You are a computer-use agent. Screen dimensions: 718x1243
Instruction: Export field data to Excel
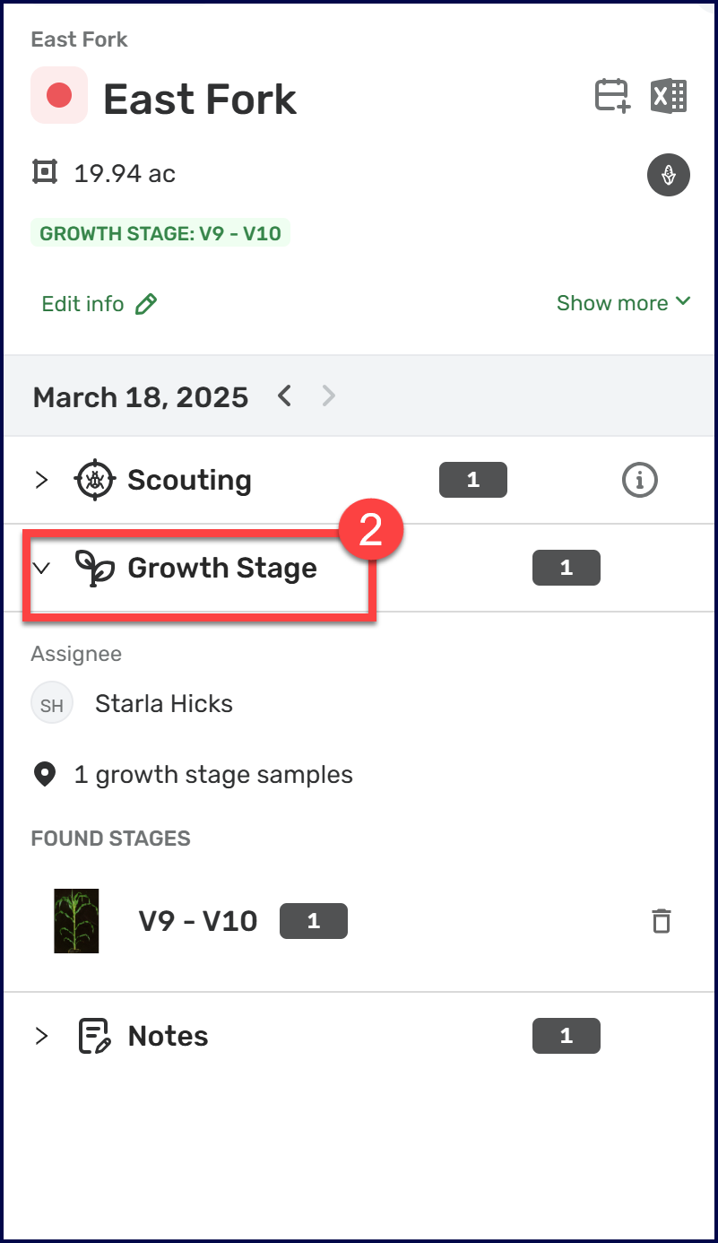(669, 96)
